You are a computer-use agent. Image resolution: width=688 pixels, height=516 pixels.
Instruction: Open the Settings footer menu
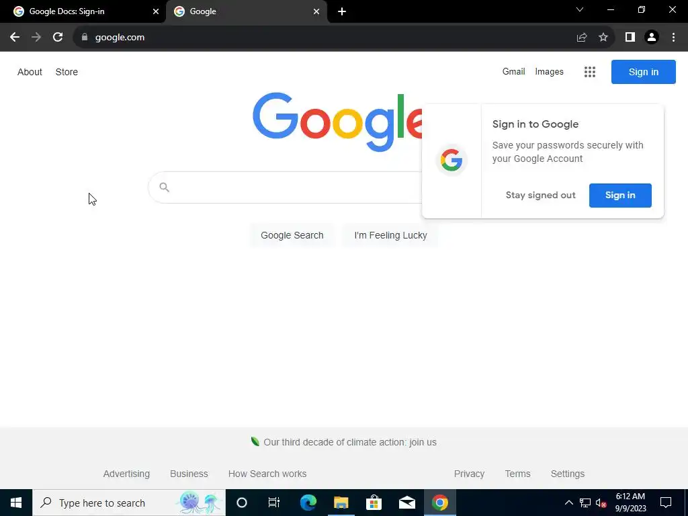[x=567, y=474]
